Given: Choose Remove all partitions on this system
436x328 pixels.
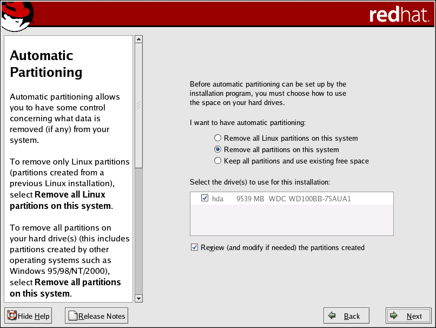Looking at the screenshot, I should (x=217, y=149).
